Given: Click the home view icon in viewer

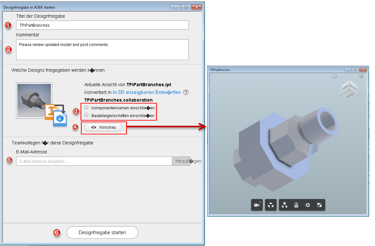Looking at the screenshot, I should (x=335, y=76).
